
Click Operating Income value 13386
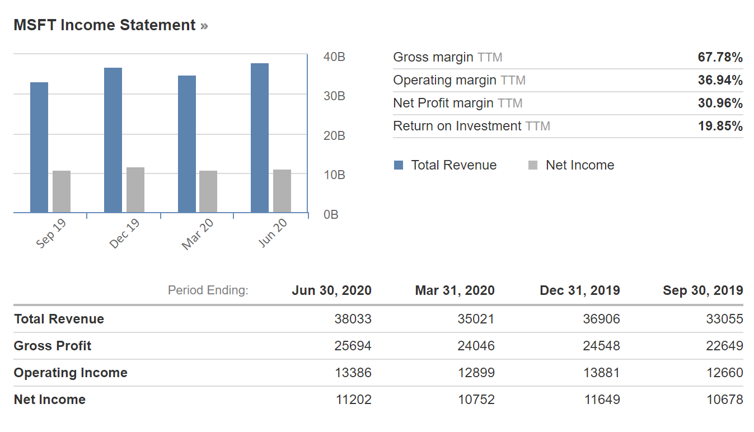(x=353, y=373)
